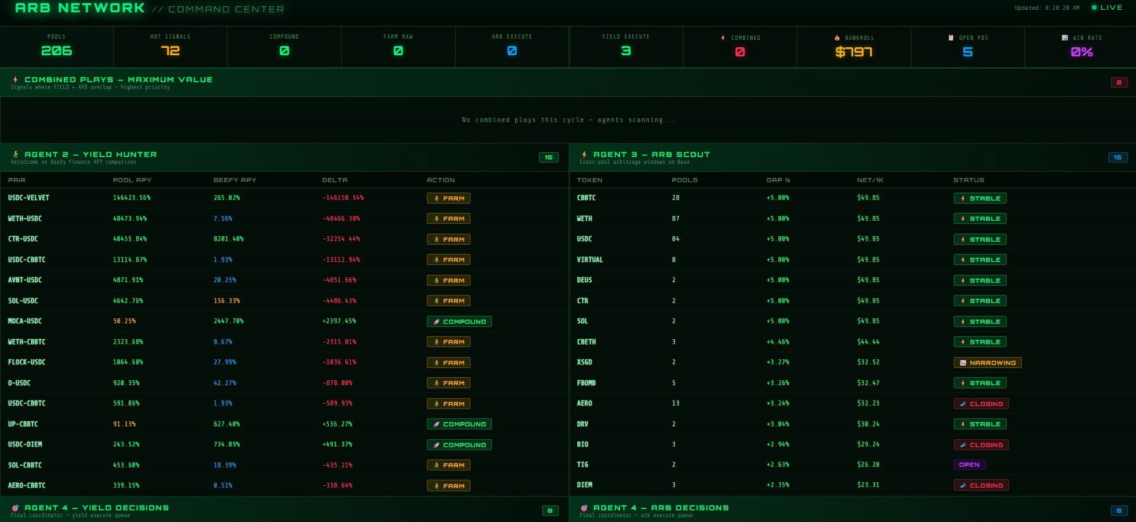1136x522 pixels.
Task: Click the DELTA column header
Action: click(x=335, y=180)
